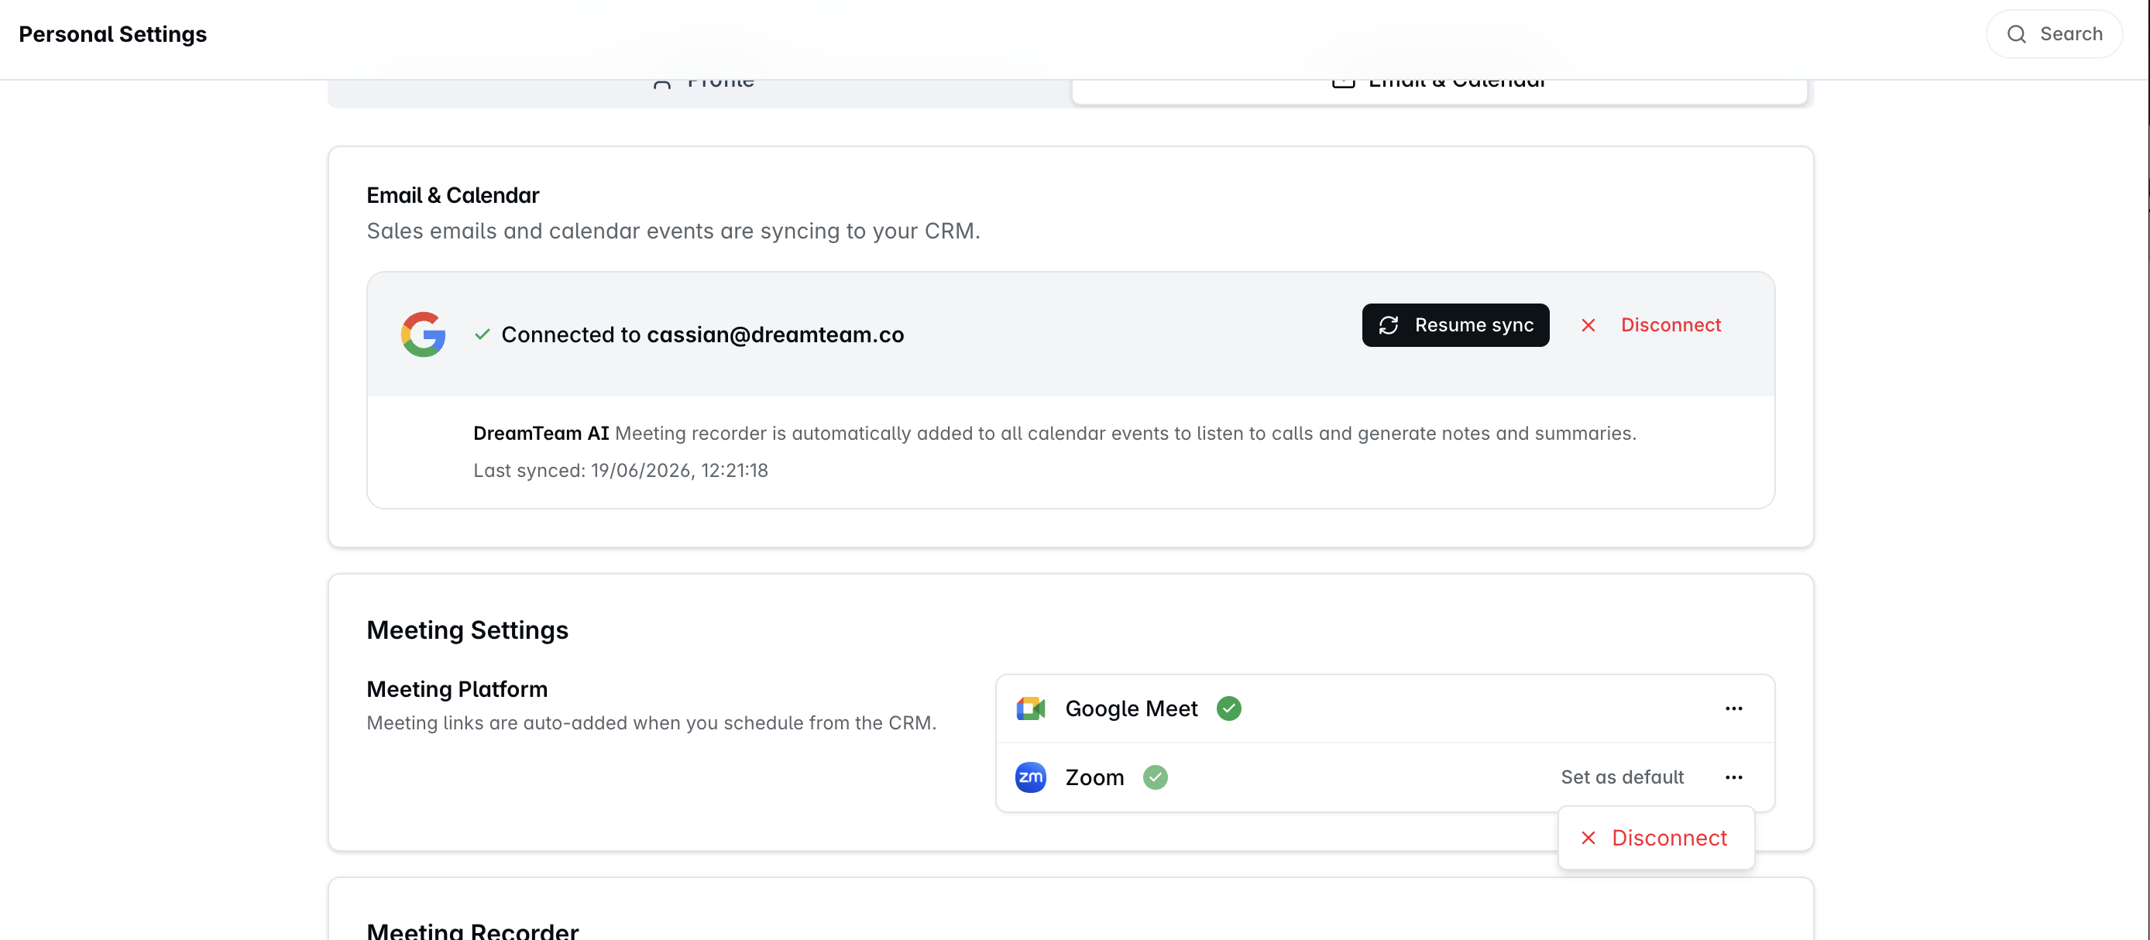
Task: Click the cassian@dreamteam.co email text
Action: click(775, 334)
